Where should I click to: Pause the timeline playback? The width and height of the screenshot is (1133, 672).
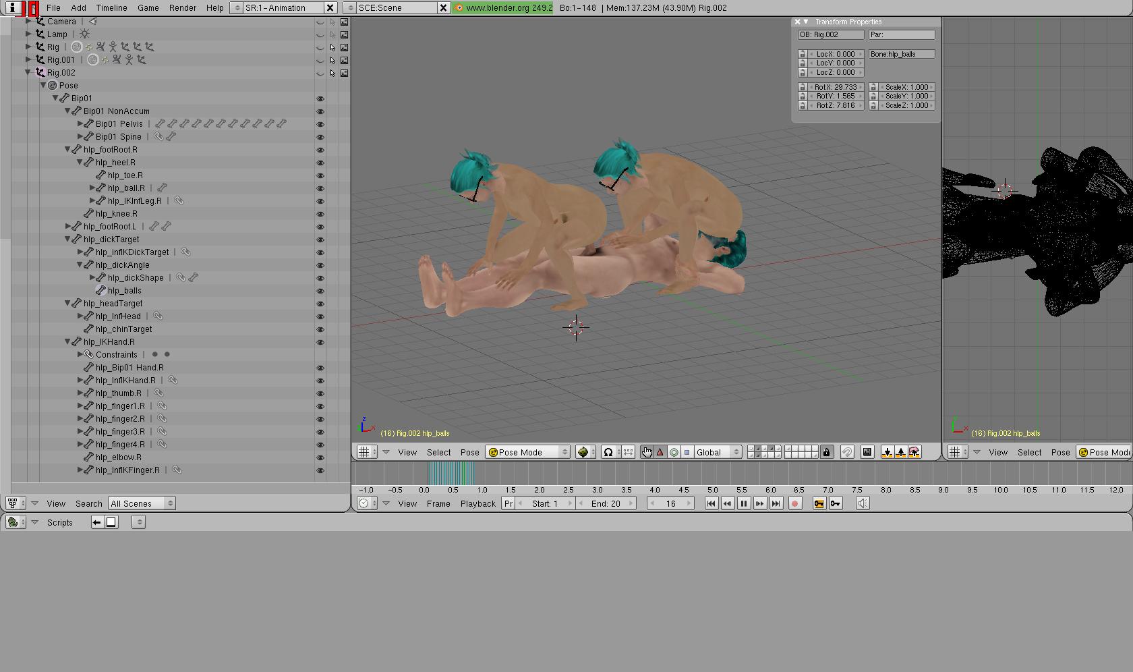point(743,503)
